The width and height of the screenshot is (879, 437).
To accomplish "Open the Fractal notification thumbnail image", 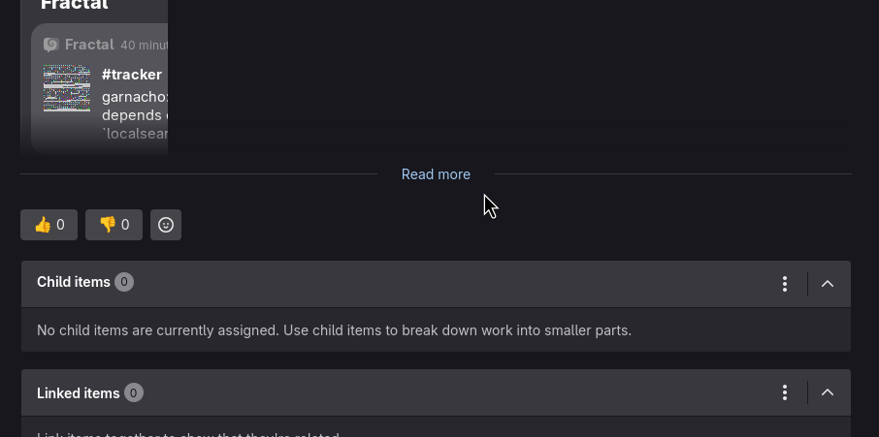I will 67,88.
